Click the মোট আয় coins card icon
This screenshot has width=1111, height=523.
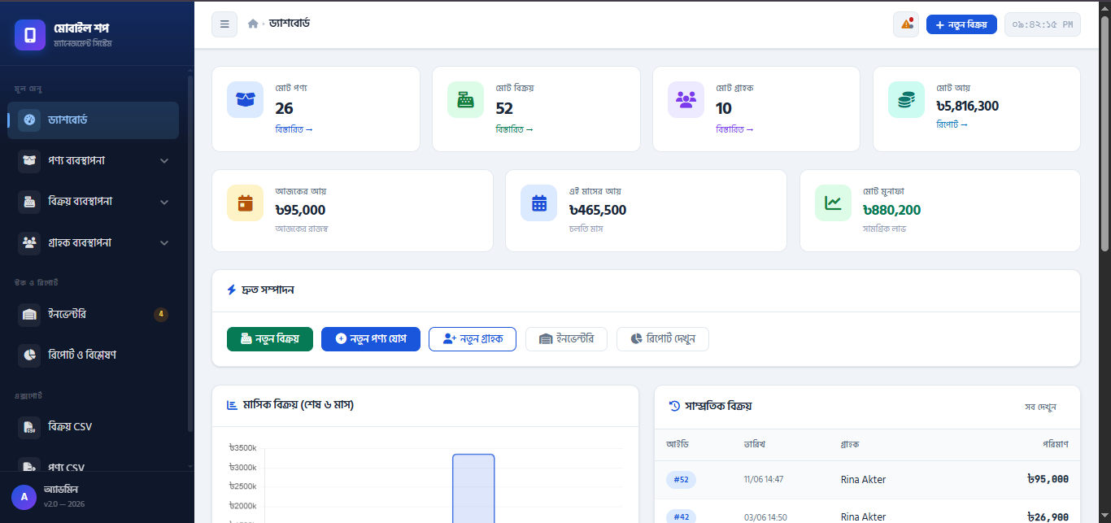tap(907, 99)
